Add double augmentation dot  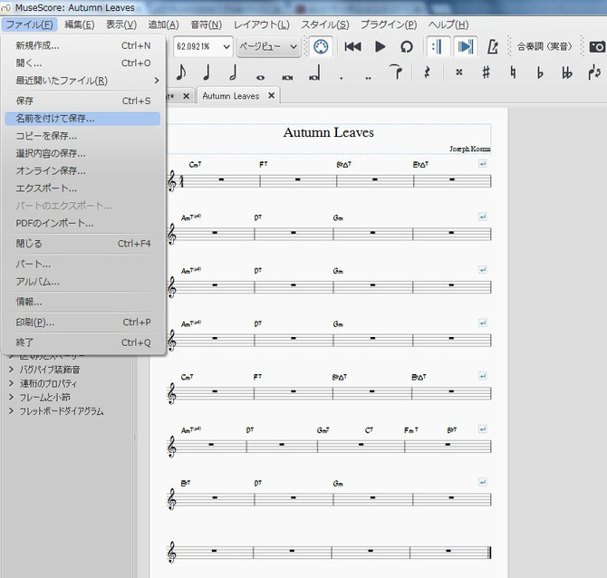pyautogui.click(x=368, y=77)
